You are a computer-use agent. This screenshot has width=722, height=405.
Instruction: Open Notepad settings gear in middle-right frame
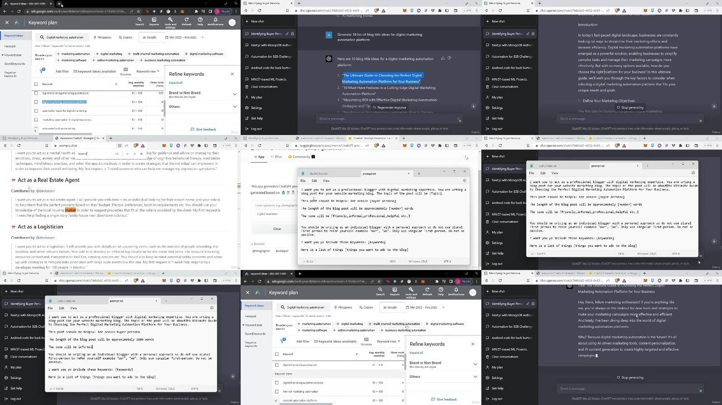pyautogui.click(x=693, y=173)
